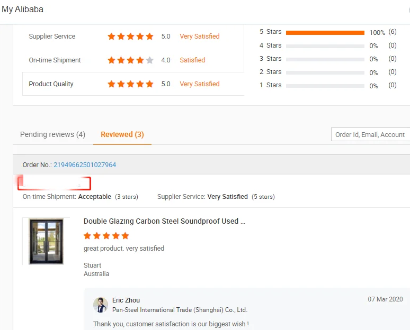Click the grey fifth star for On-time Shipment

point(149,60)
